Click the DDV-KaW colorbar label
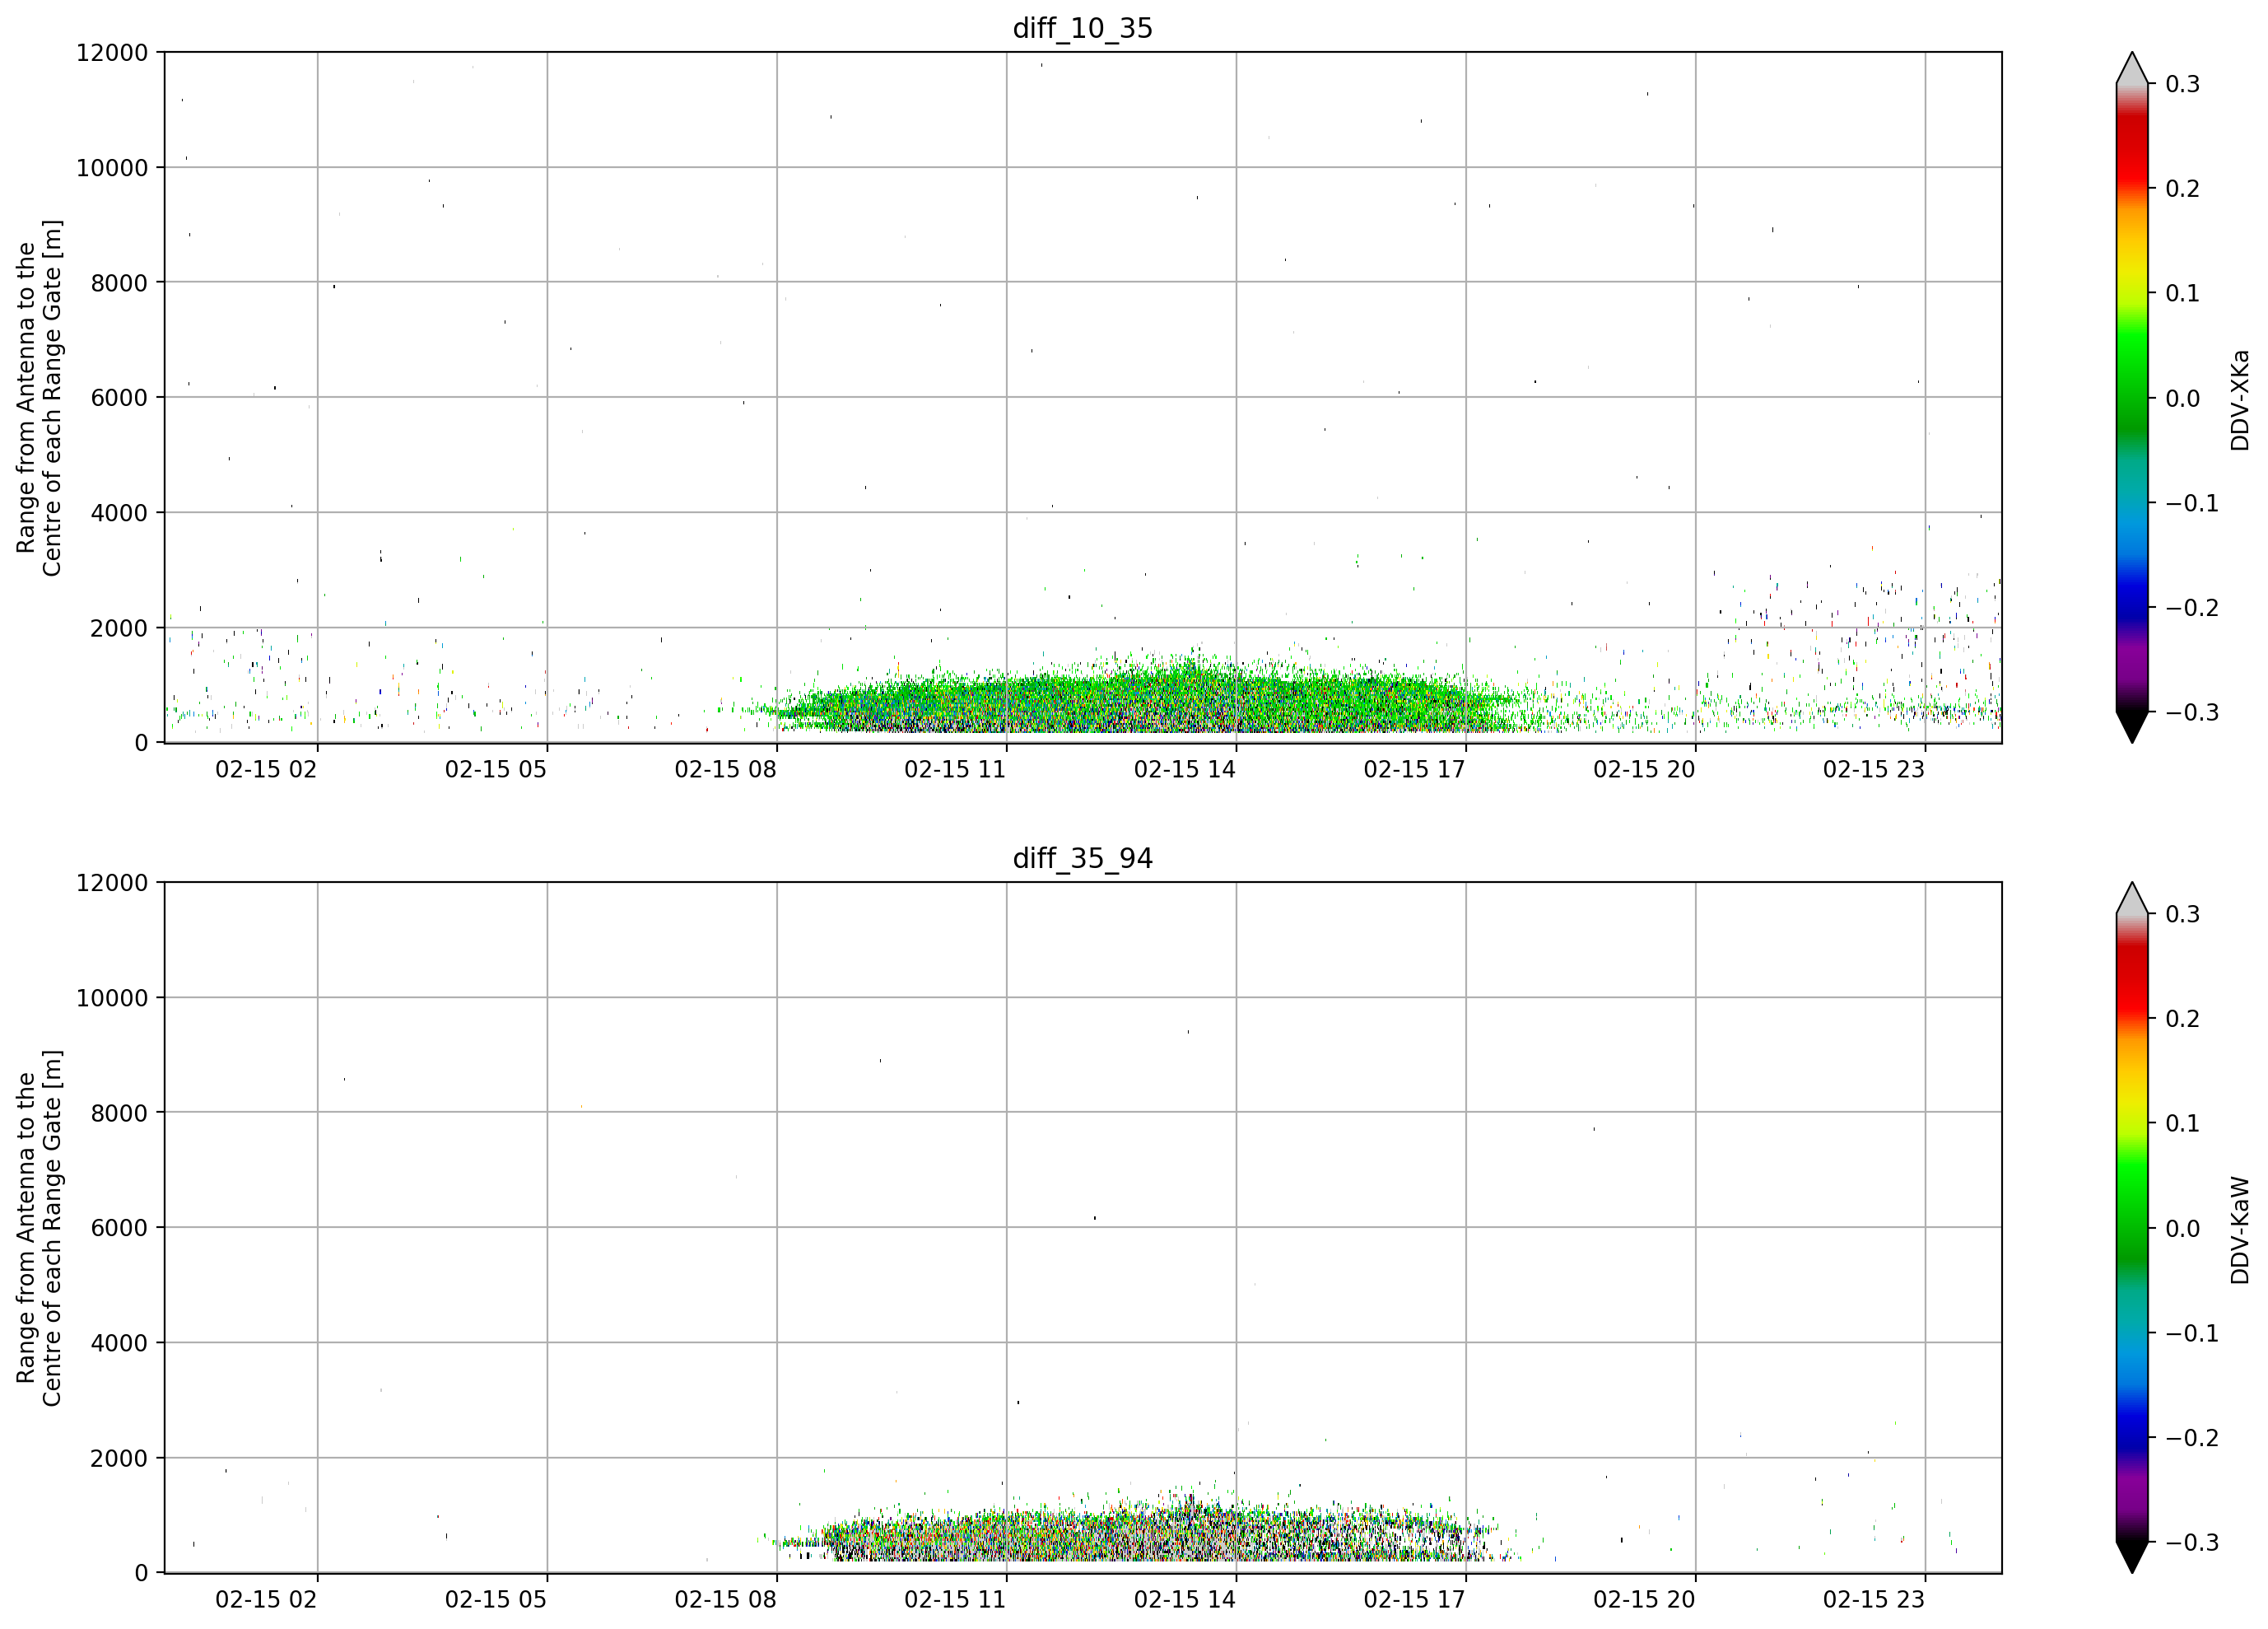The height and width of the screenshot is (1629, 2268). click(2239, 1230)
